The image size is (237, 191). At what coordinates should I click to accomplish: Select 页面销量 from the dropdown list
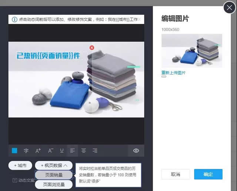tap(54, 175)
